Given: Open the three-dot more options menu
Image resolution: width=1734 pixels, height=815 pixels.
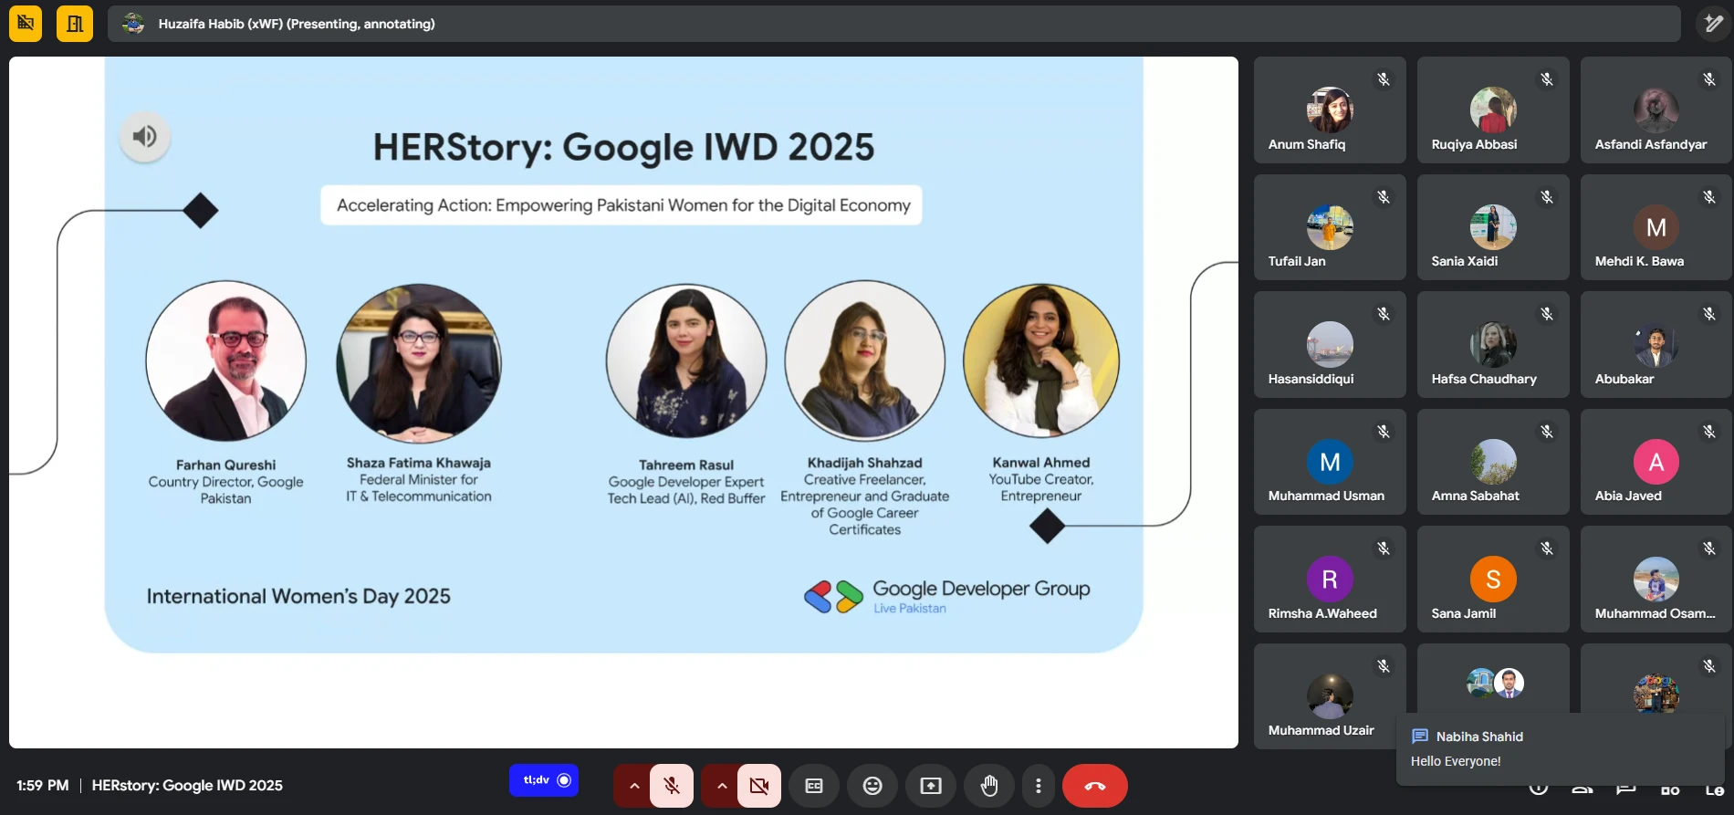Looking at the screenshot, I should coord(1039,786).
